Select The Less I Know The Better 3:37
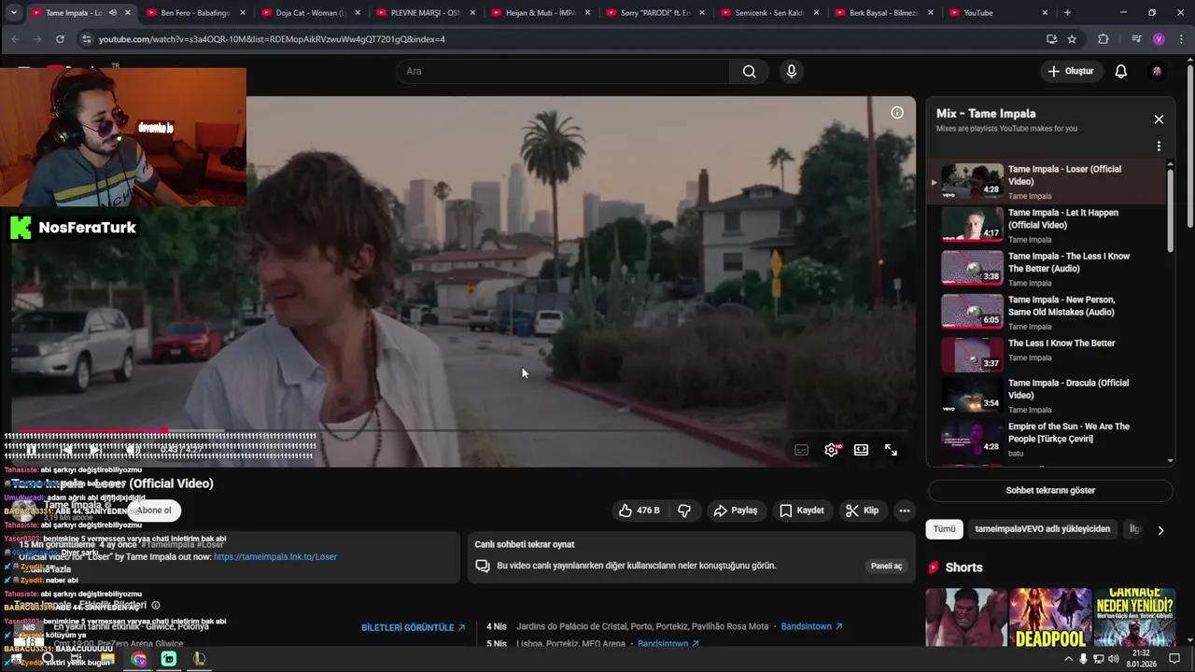The width and height of the screenshot is (1195, 672). tap(1047, 354)
